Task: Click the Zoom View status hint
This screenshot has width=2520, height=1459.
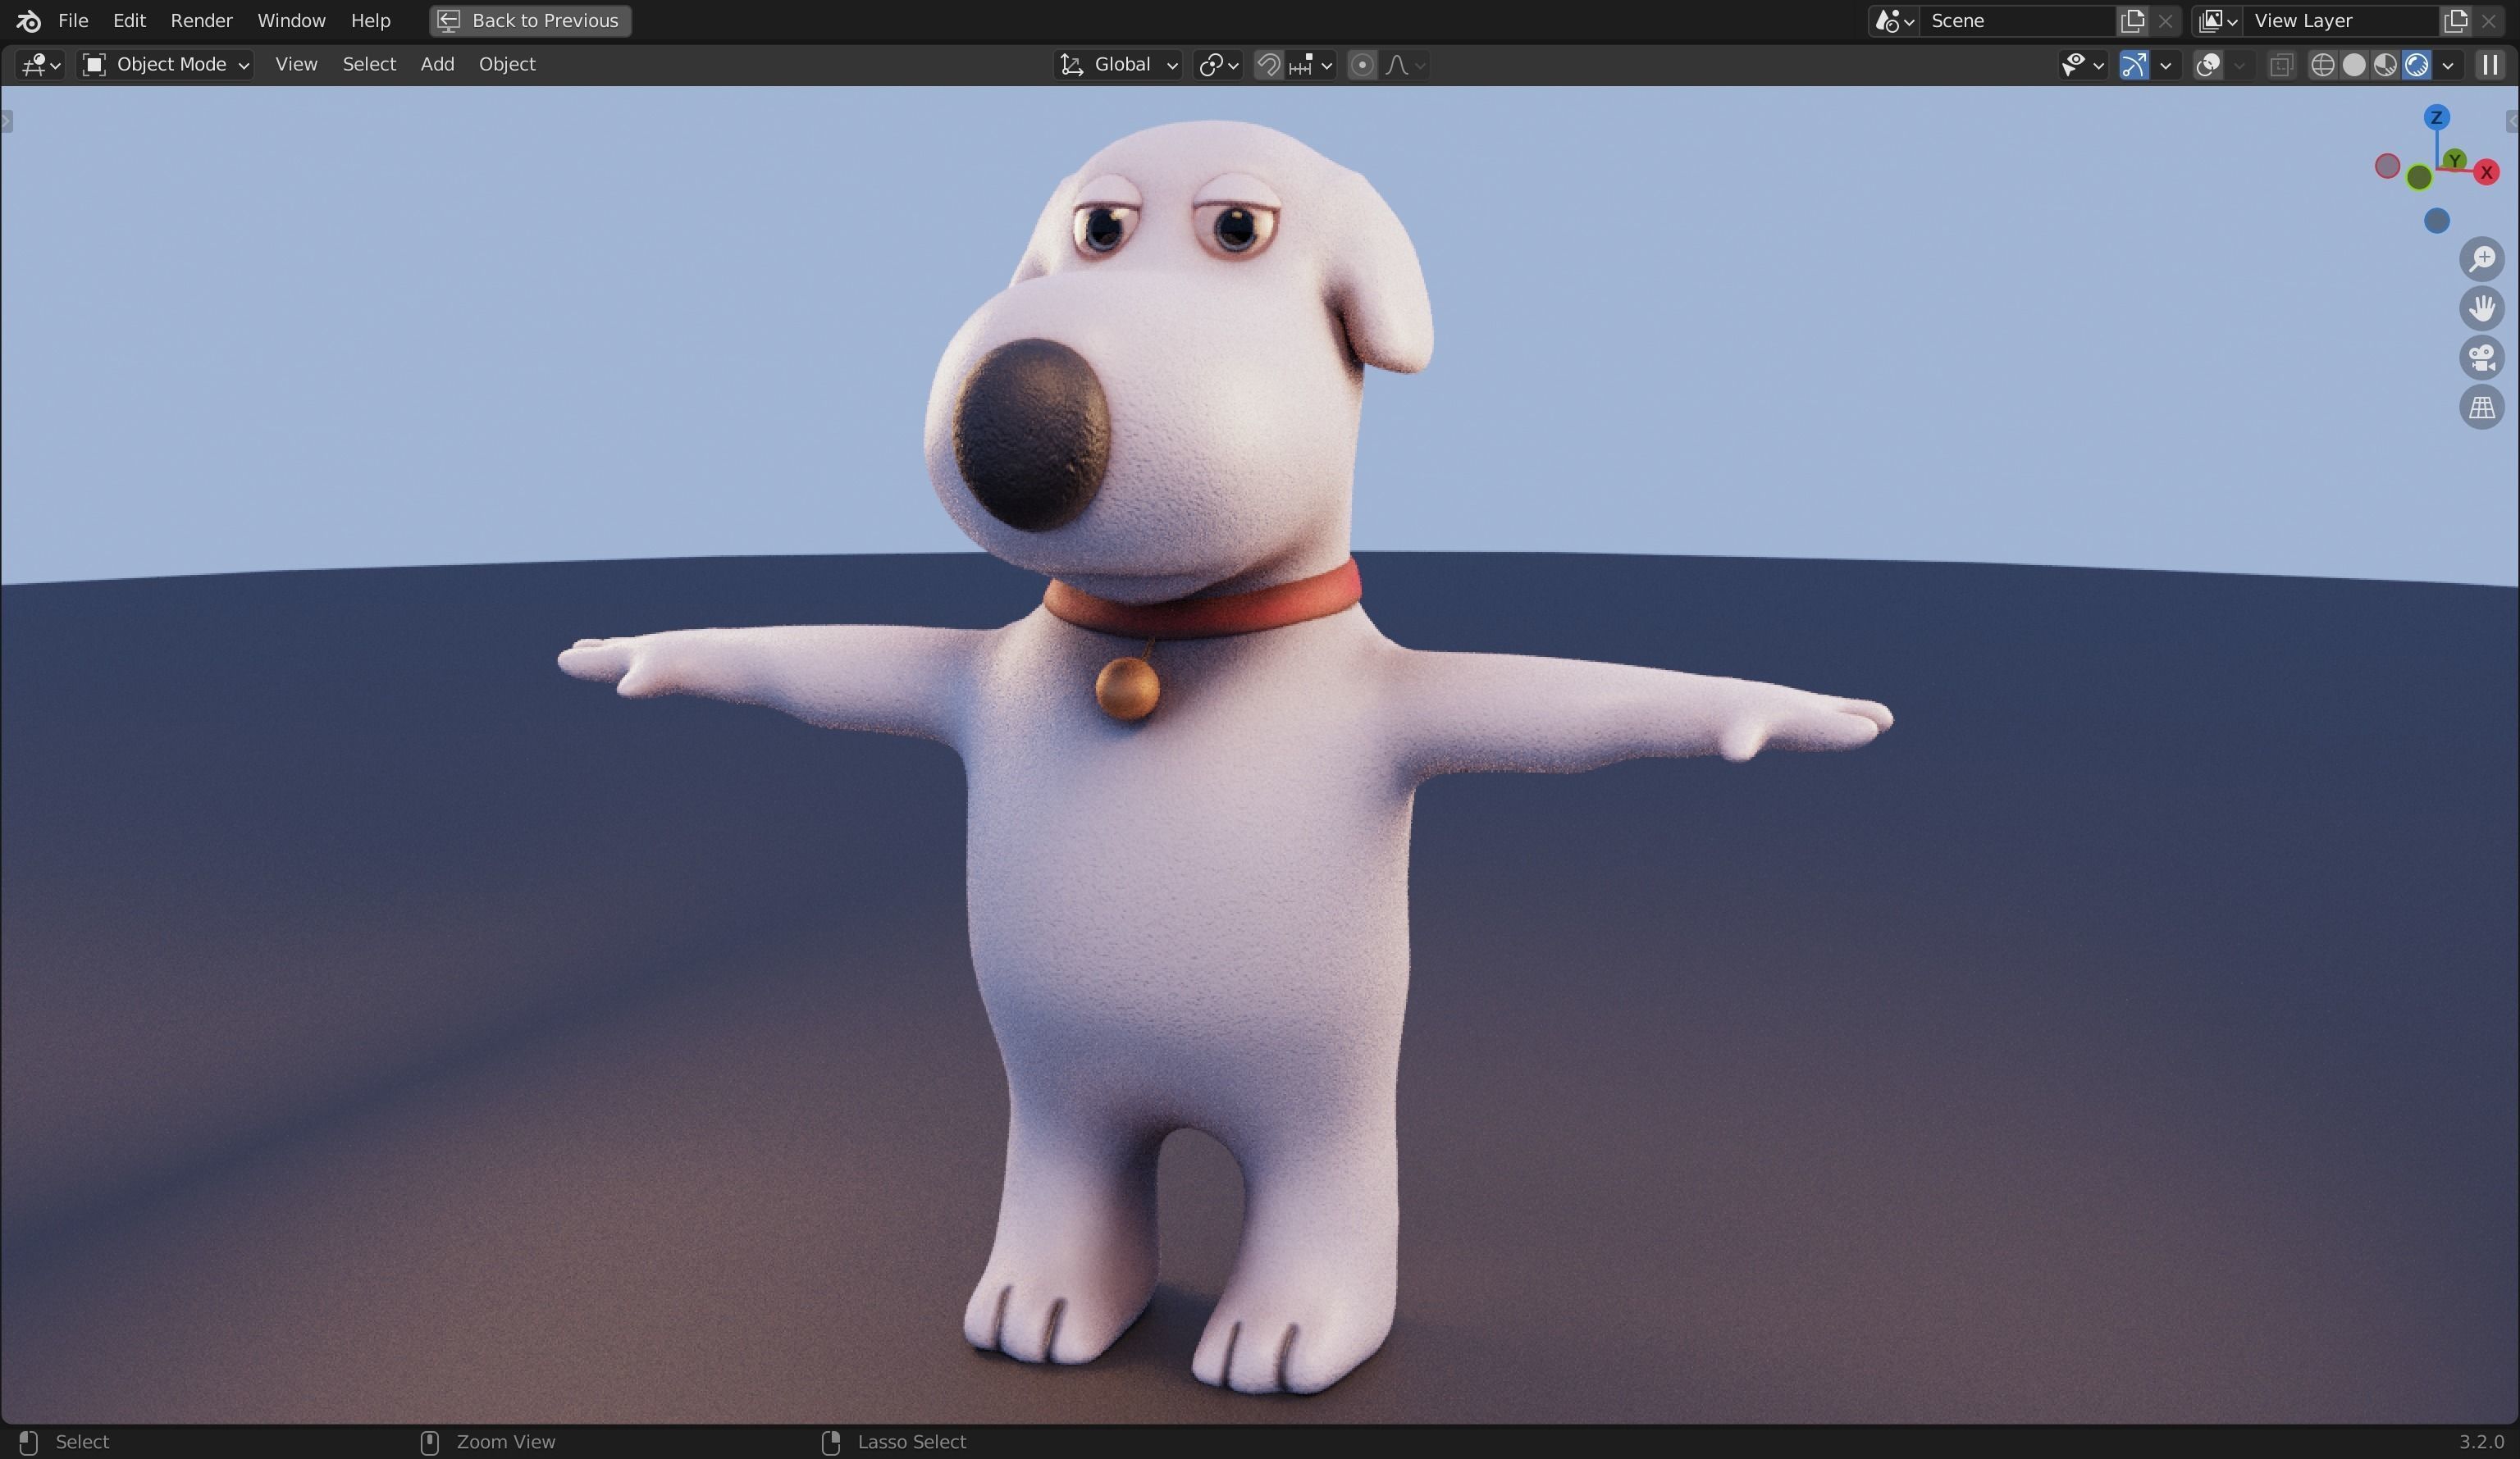Action: (505, 1441)
